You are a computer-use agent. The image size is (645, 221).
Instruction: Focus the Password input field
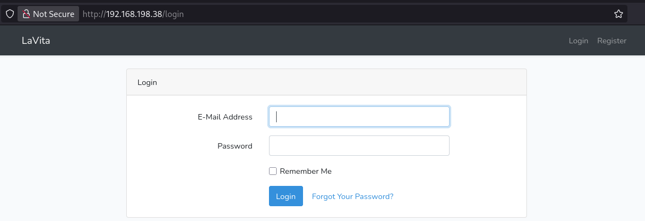(359, 146)
